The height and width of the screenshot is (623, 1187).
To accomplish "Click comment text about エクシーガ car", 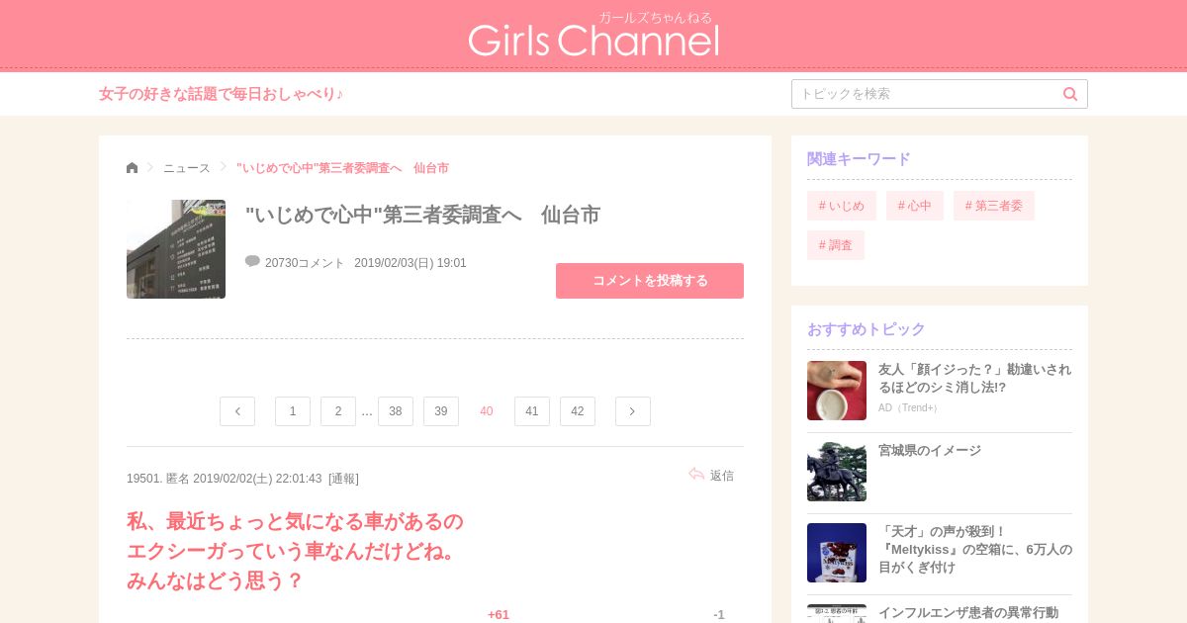I will click(295, 551).
